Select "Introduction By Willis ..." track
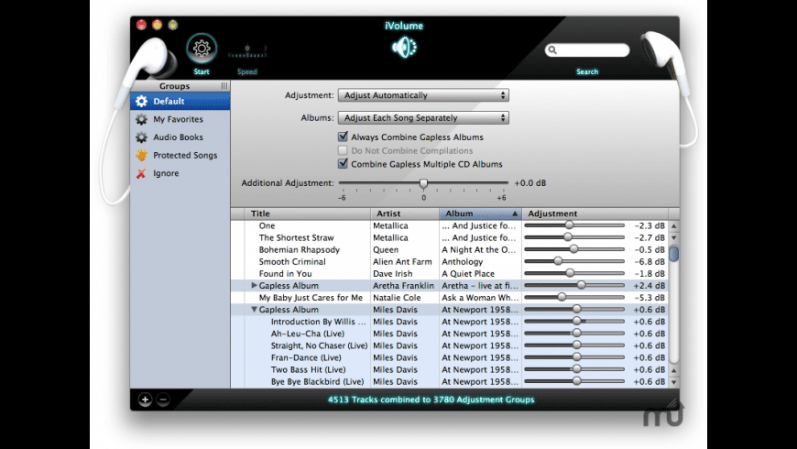The width and height of the screenshot is (797, 449). click(x=318, y=322)
